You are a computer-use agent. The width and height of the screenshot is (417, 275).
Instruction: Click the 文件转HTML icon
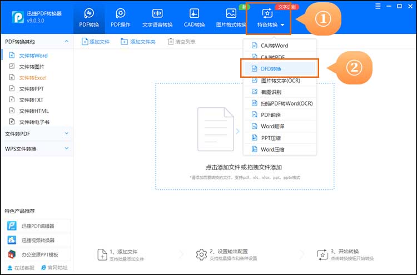coord(12,111)
